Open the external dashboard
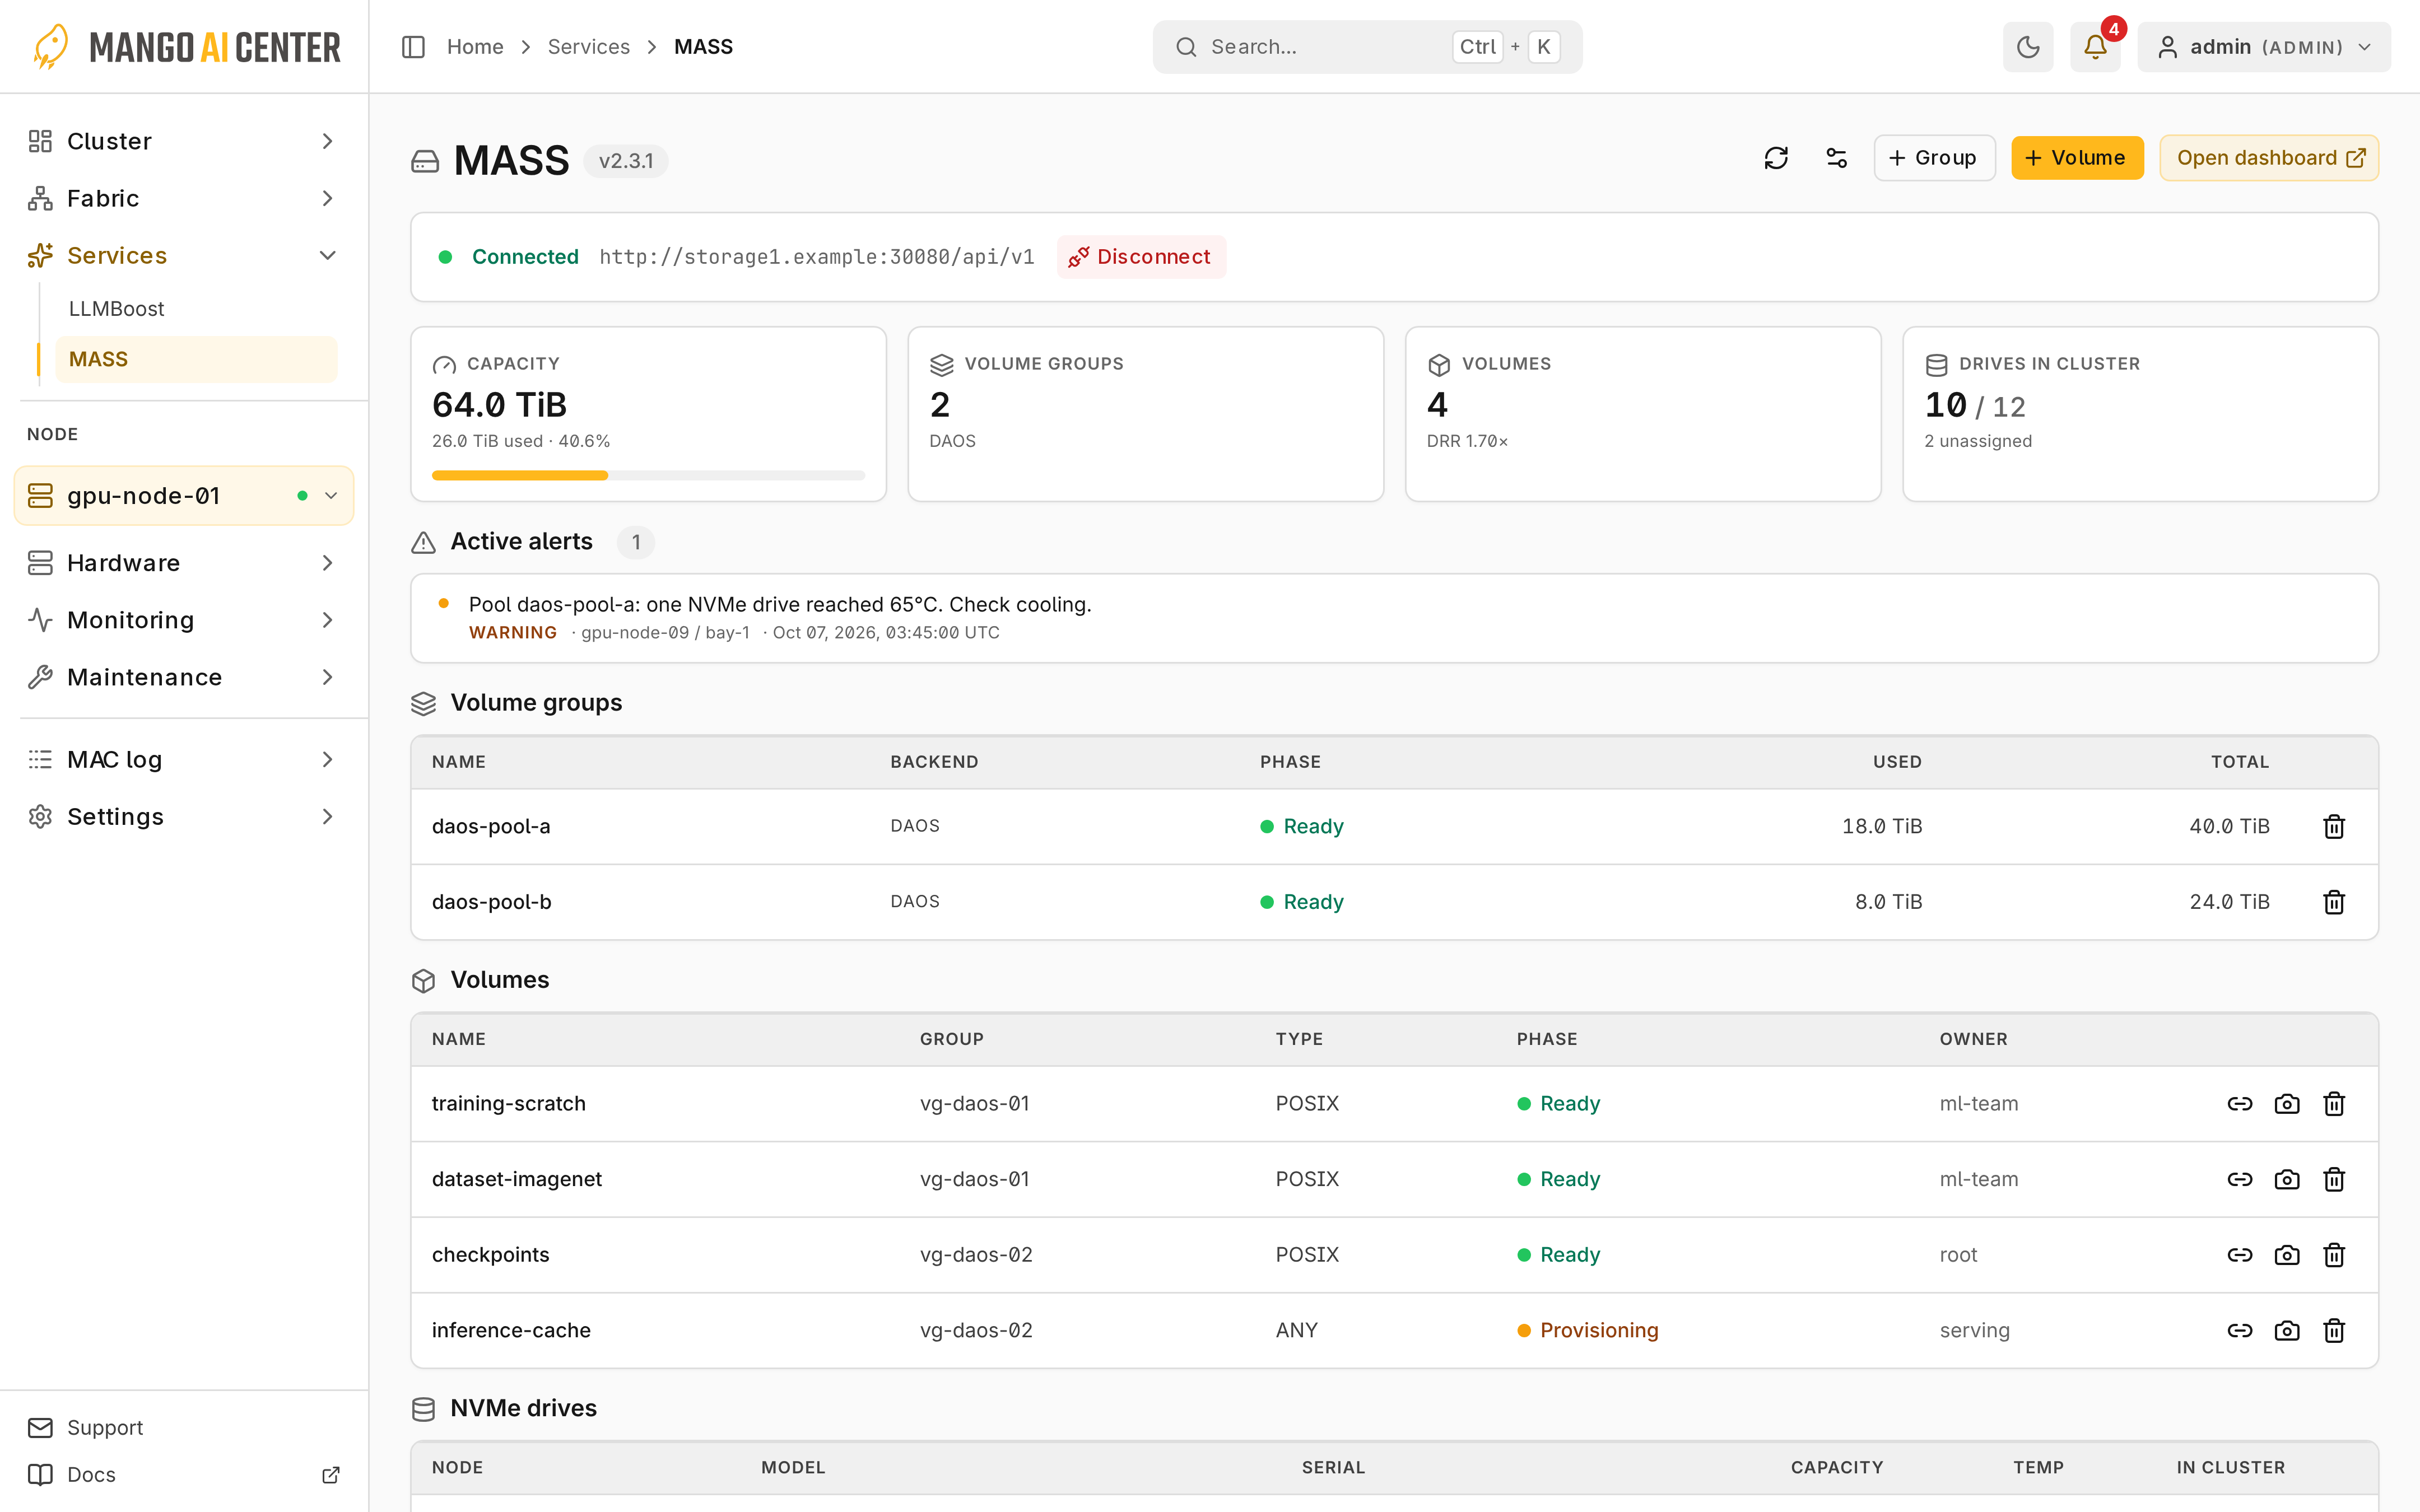The width and height of the screenshot is (2420, 1512). click(x=2269, y=158)
